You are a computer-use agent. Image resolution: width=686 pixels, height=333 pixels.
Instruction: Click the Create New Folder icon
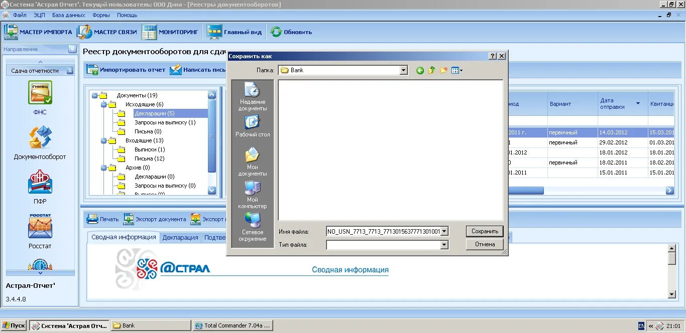pos(443,71)
